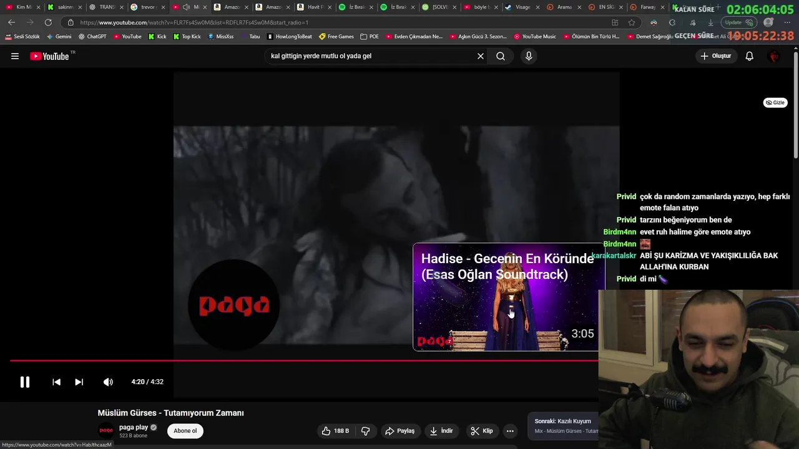Seek on the red video progress bar
This screenshot has height=449, width=799.
[x=304, y=360]
